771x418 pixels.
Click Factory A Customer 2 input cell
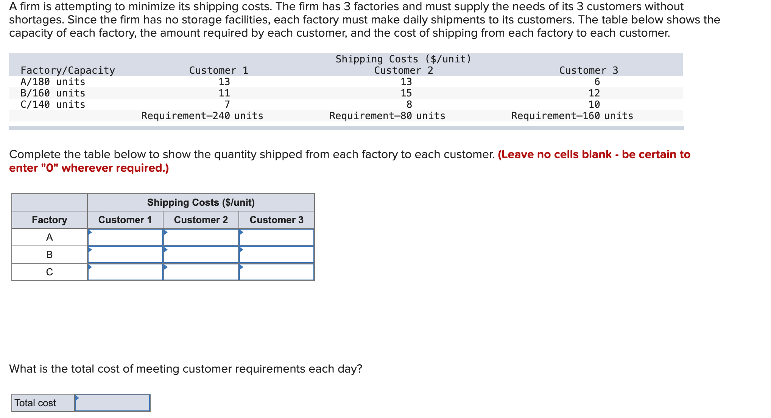pos(201,237)
